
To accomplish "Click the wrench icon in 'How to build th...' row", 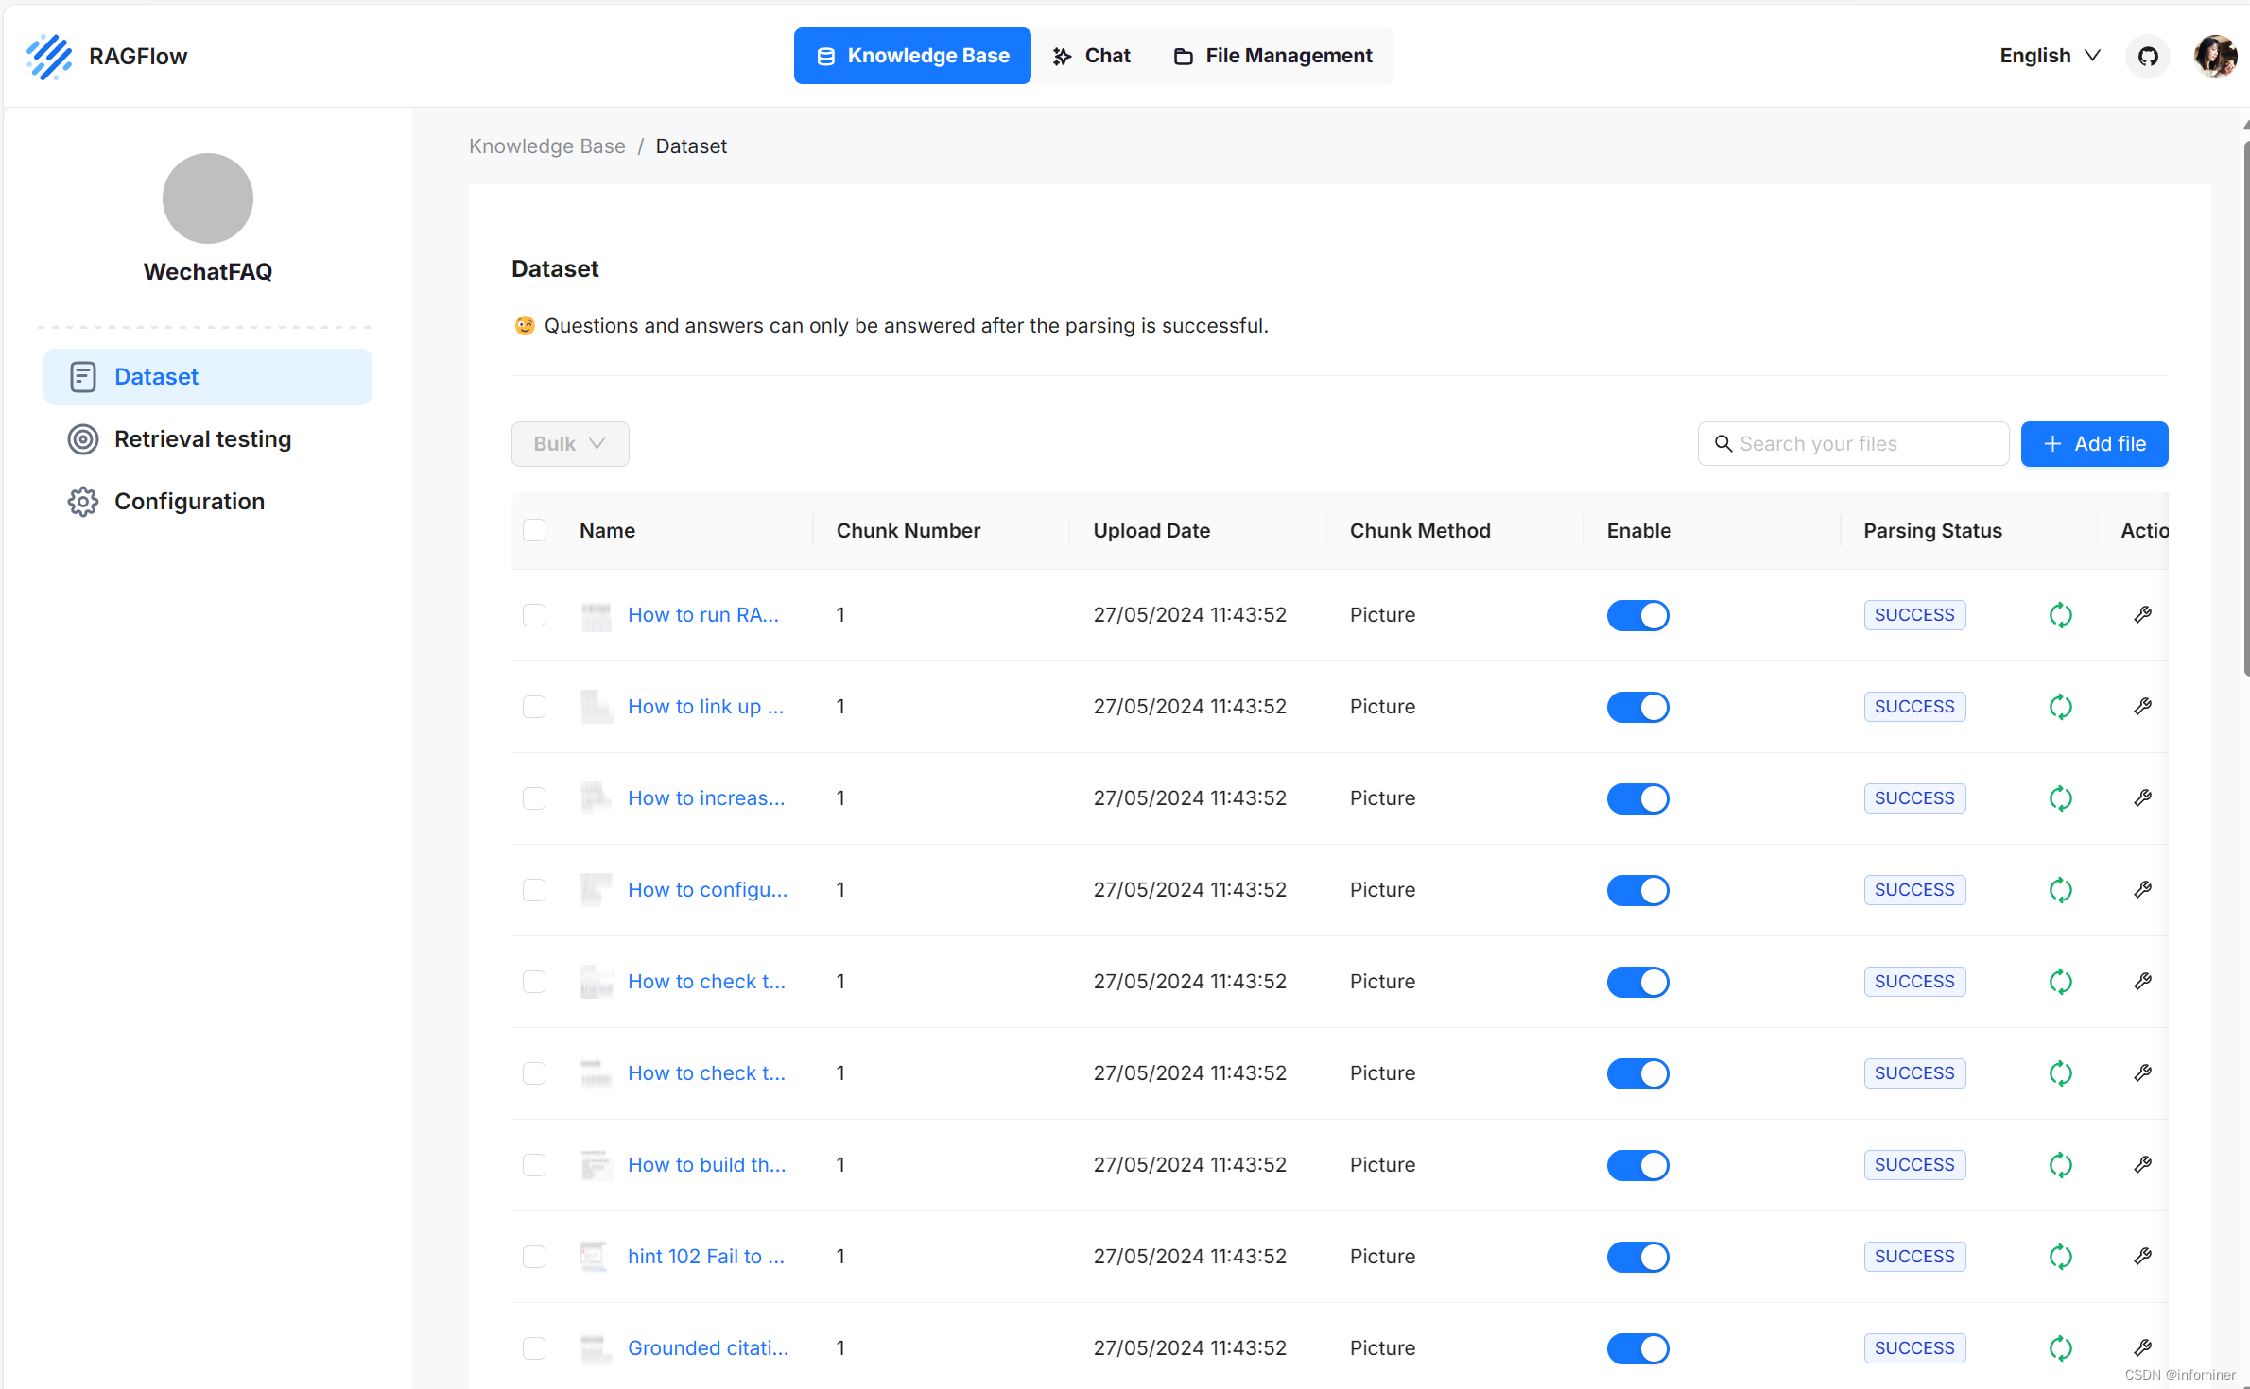I will [x=2142, y=1165].
